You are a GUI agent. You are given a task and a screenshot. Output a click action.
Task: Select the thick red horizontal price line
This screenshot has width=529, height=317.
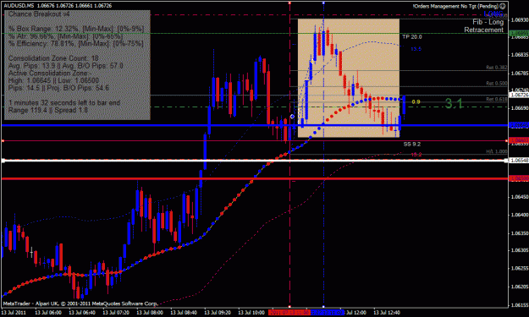tap(255, 178)
